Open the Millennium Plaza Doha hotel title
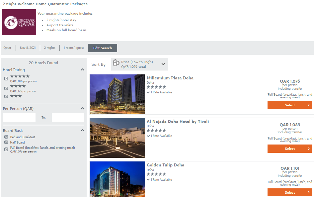This screenshot has height=198, width=314. [x=170, y=78]
